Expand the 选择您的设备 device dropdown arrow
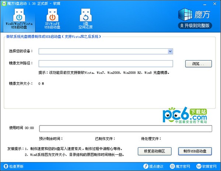The height and width of the screenshot is (171, 221). pyautogui.click(x=170, y=51)
